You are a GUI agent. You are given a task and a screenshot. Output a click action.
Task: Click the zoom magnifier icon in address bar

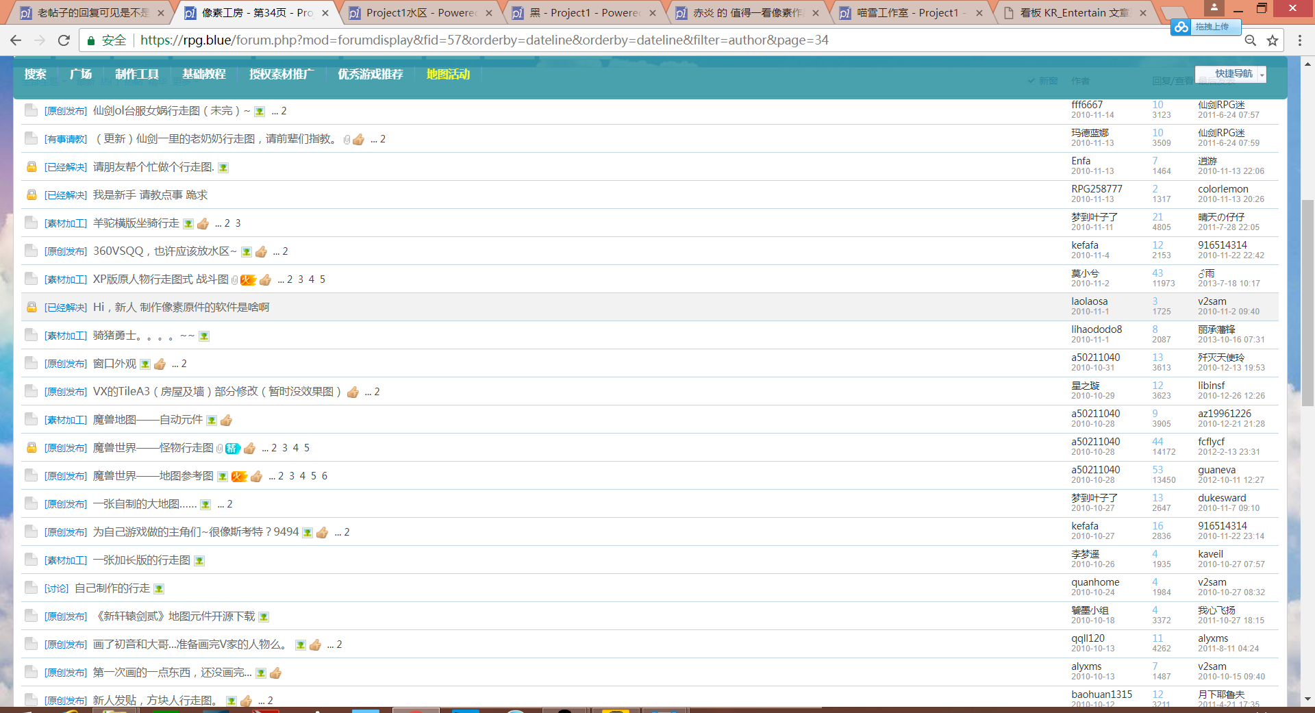[x=1250, y=40]
